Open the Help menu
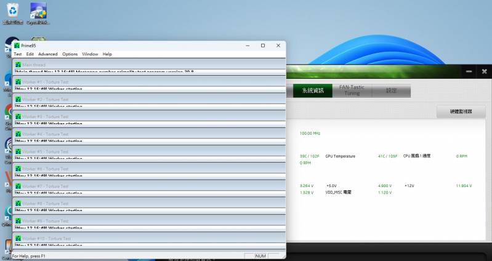The image size is (492, 261). tap(107, 54)
